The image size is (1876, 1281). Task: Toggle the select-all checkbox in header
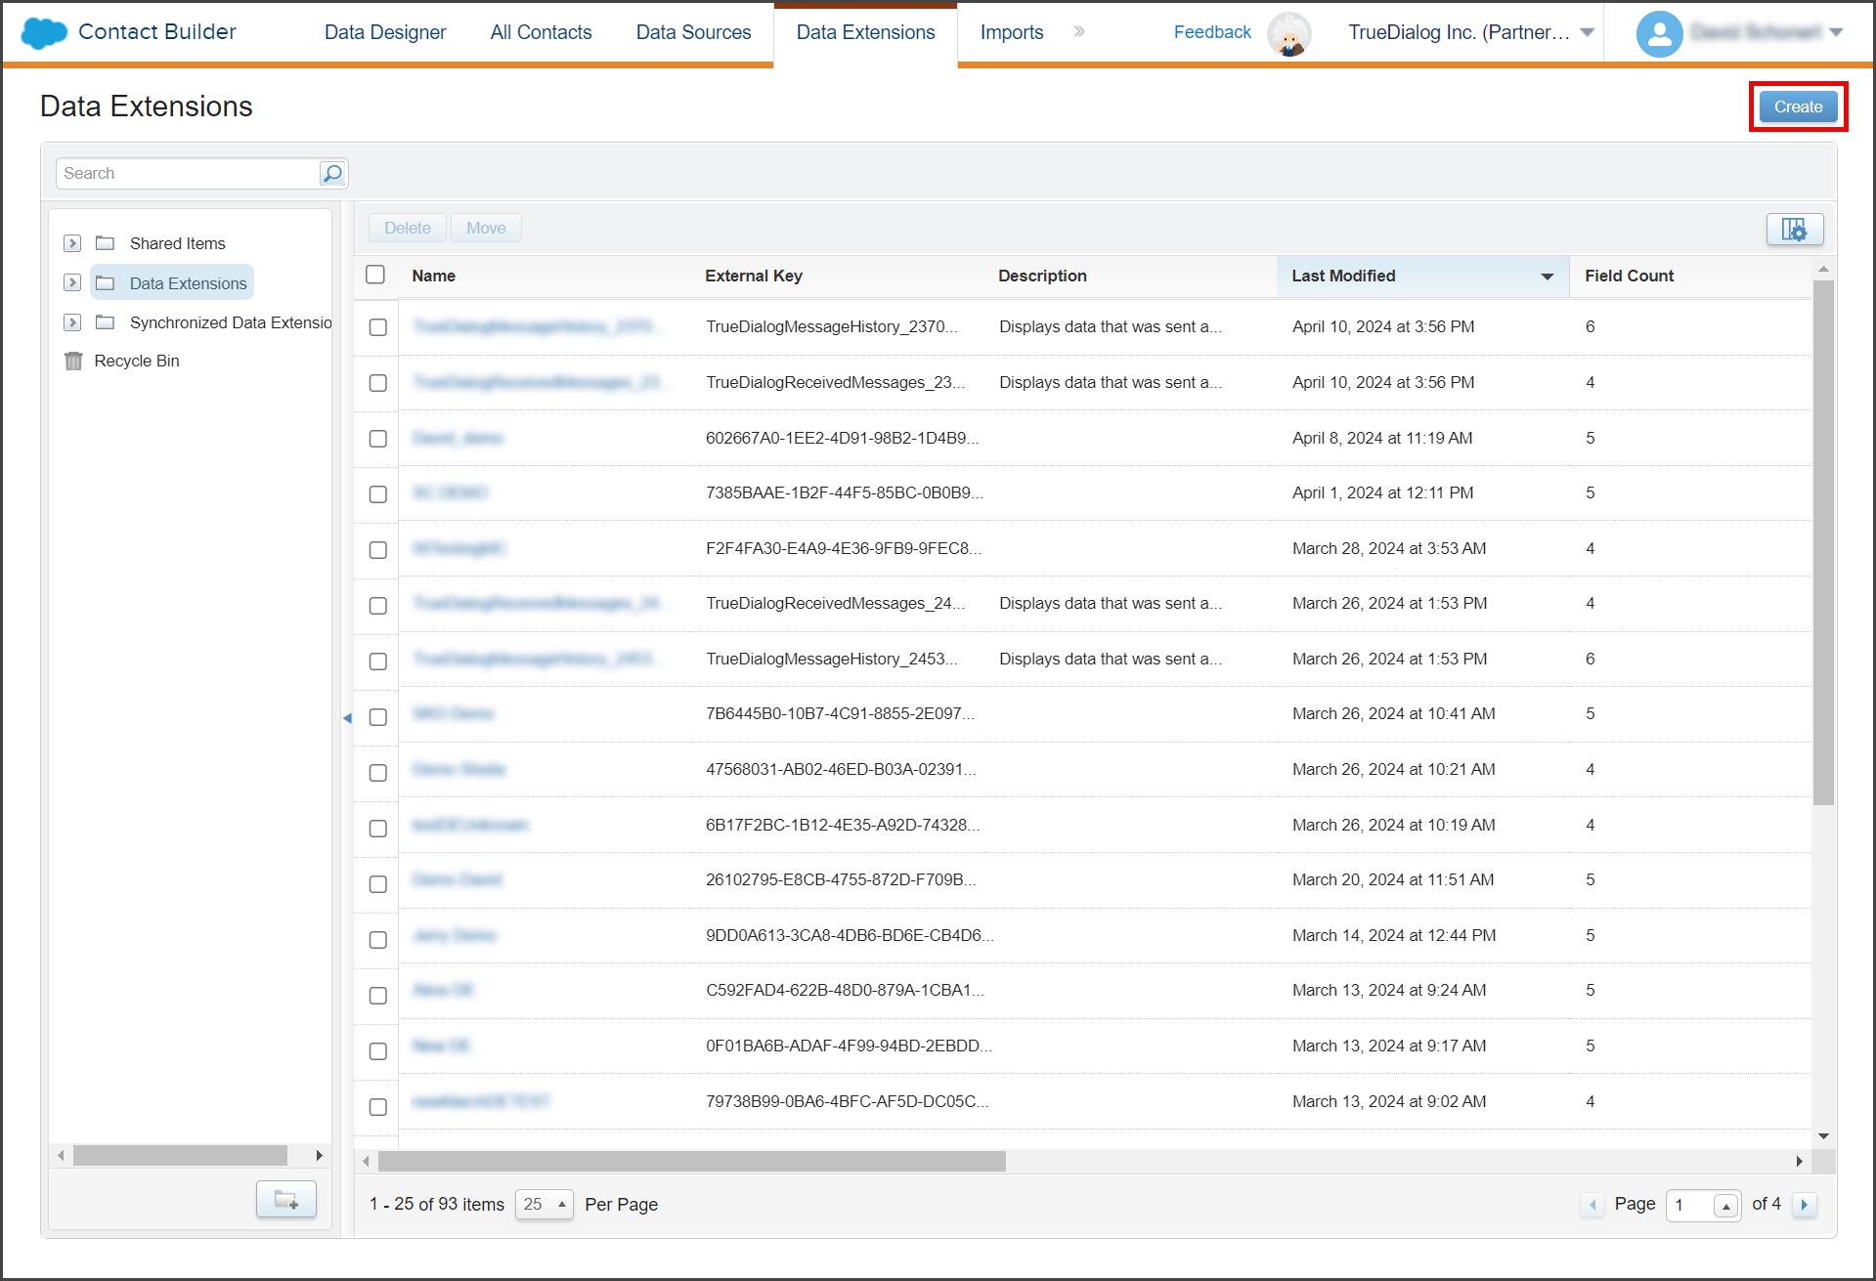pos(375,275)
